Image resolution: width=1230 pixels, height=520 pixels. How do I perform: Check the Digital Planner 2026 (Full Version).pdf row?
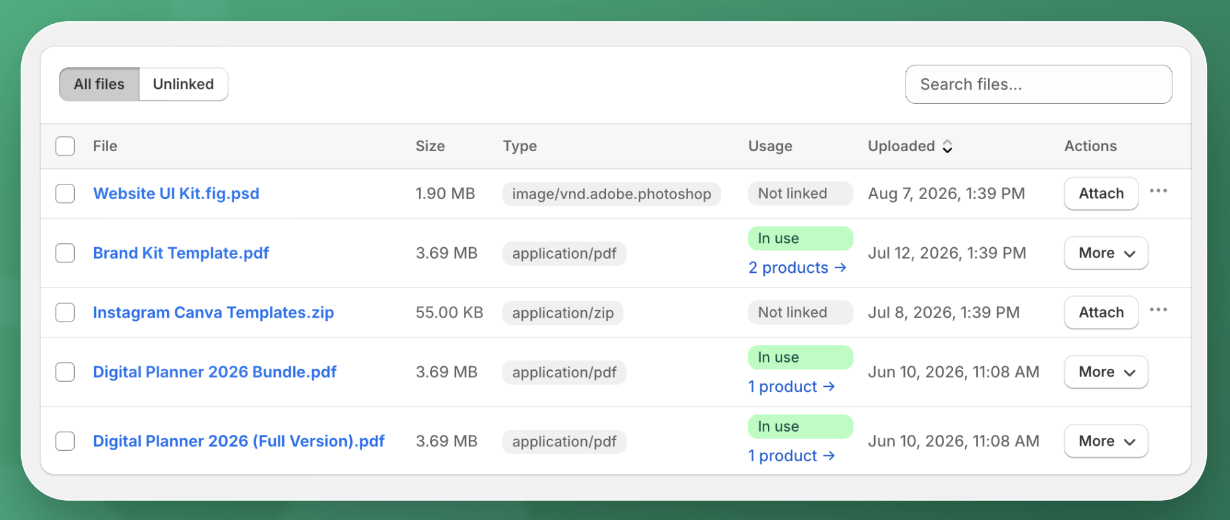click(65, 441)
